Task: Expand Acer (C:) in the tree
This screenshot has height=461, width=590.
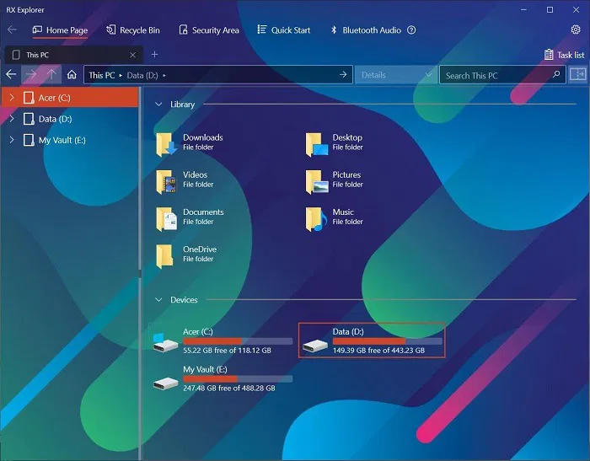Action: point(12,98)
